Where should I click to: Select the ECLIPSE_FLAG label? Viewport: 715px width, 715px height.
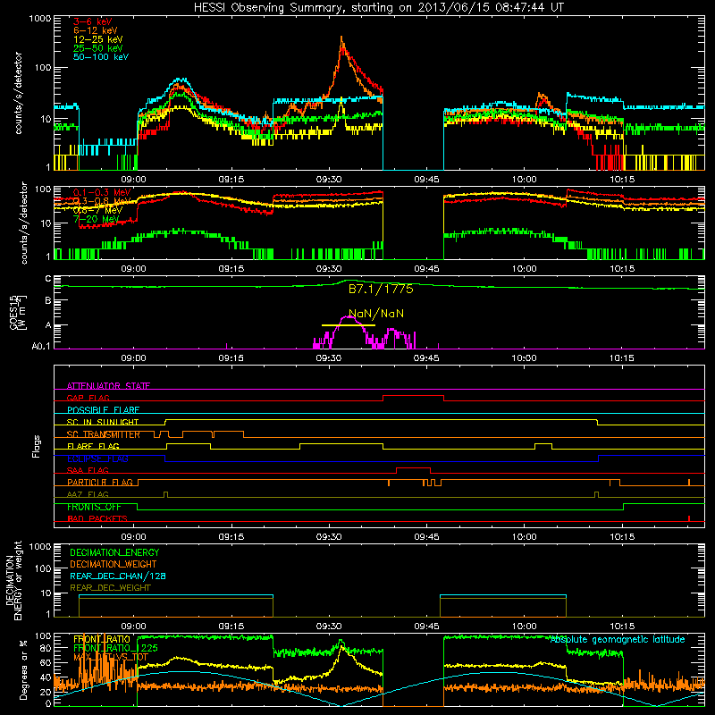[97, 458]
